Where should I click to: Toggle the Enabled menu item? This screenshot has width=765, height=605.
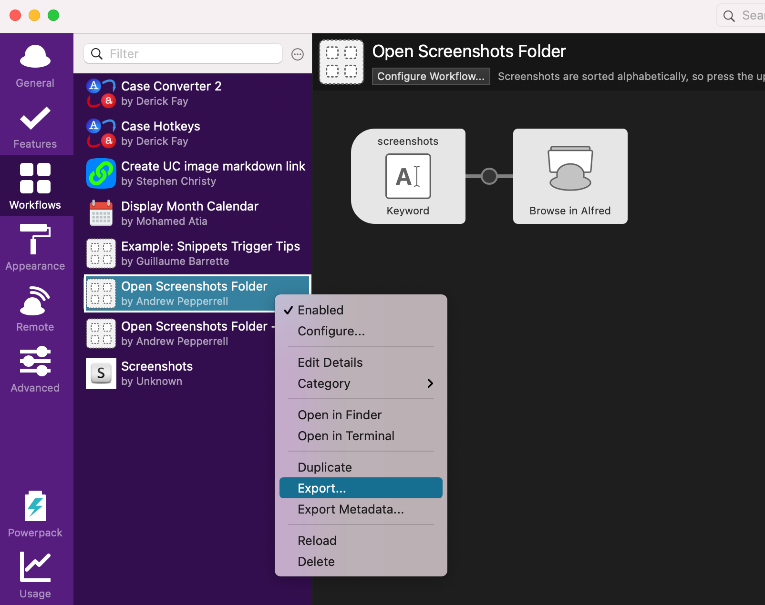point(361,310)
